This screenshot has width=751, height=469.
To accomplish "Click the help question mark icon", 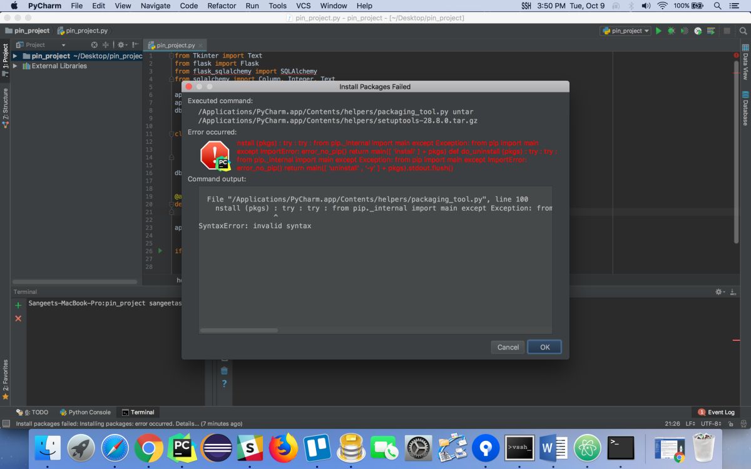I will [x=224, y=383].
